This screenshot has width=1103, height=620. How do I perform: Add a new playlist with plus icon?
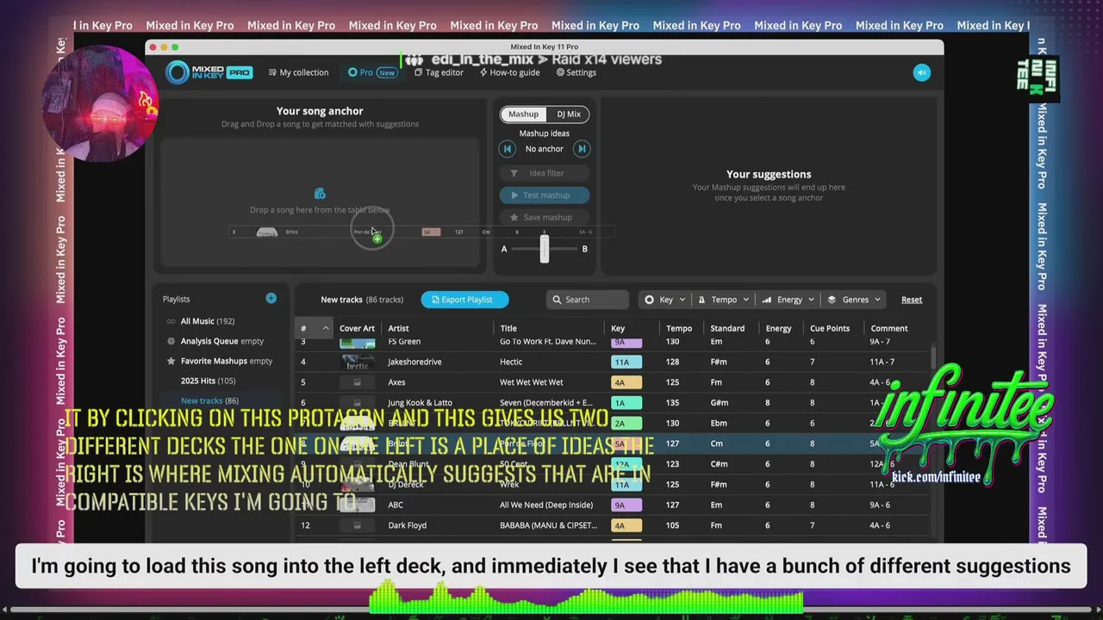pos(271,298)
